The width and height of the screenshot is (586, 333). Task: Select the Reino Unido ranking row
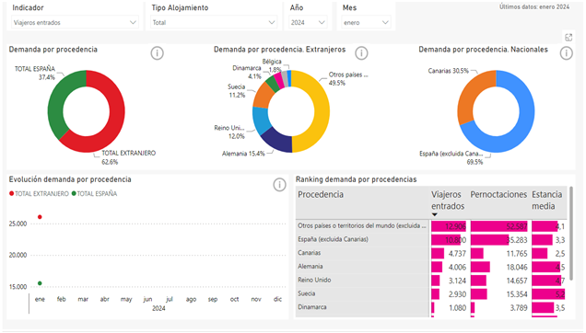pyautogui.click(x=431, y=281)
